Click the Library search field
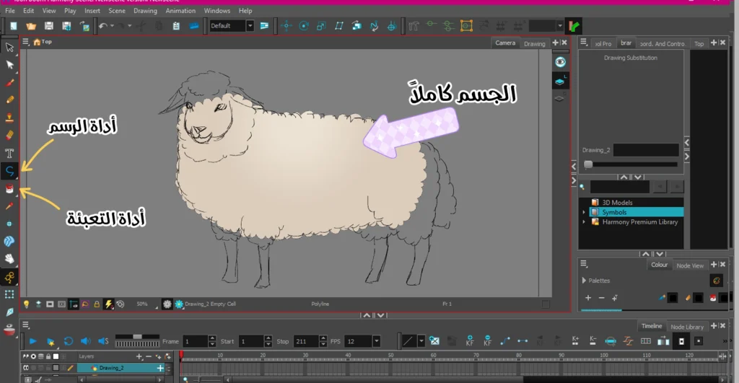The height and width of the screenshot is (383, 739). [620, 187]
